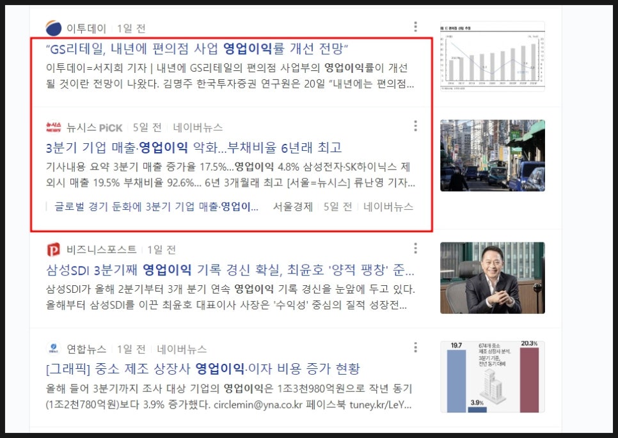Visit the 비즈니스포스트 publisher name link
The width and height of the screenshot is (618, 438).
click(x=101, y=250)
